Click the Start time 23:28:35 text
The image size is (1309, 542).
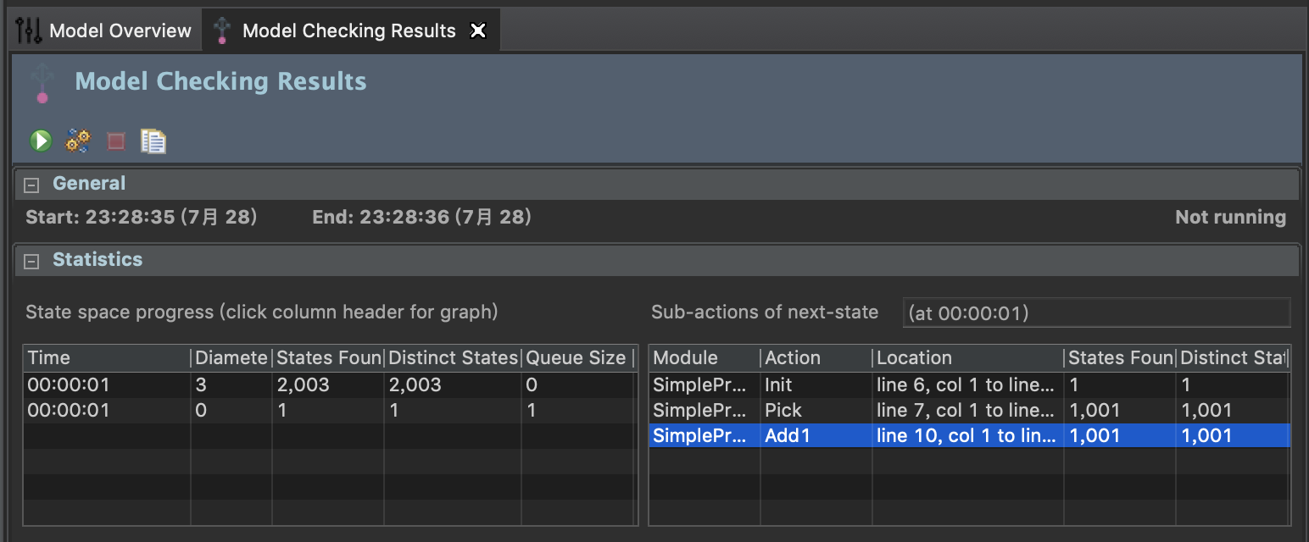coord(142,218)
